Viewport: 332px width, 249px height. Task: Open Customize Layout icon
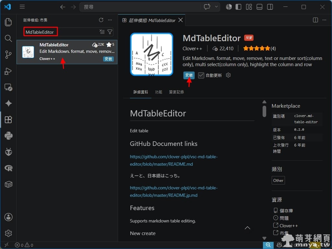(249, 7)
